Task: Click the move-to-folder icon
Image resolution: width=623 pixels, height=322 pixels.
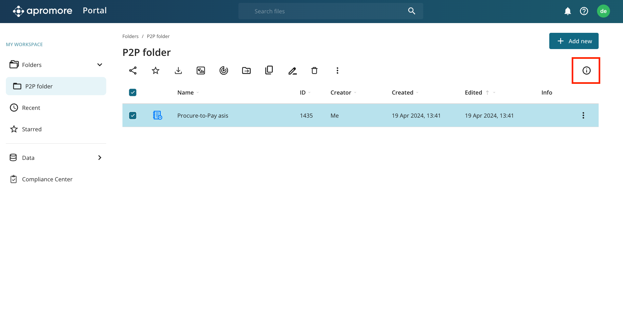Action: [x=246, y=71]
